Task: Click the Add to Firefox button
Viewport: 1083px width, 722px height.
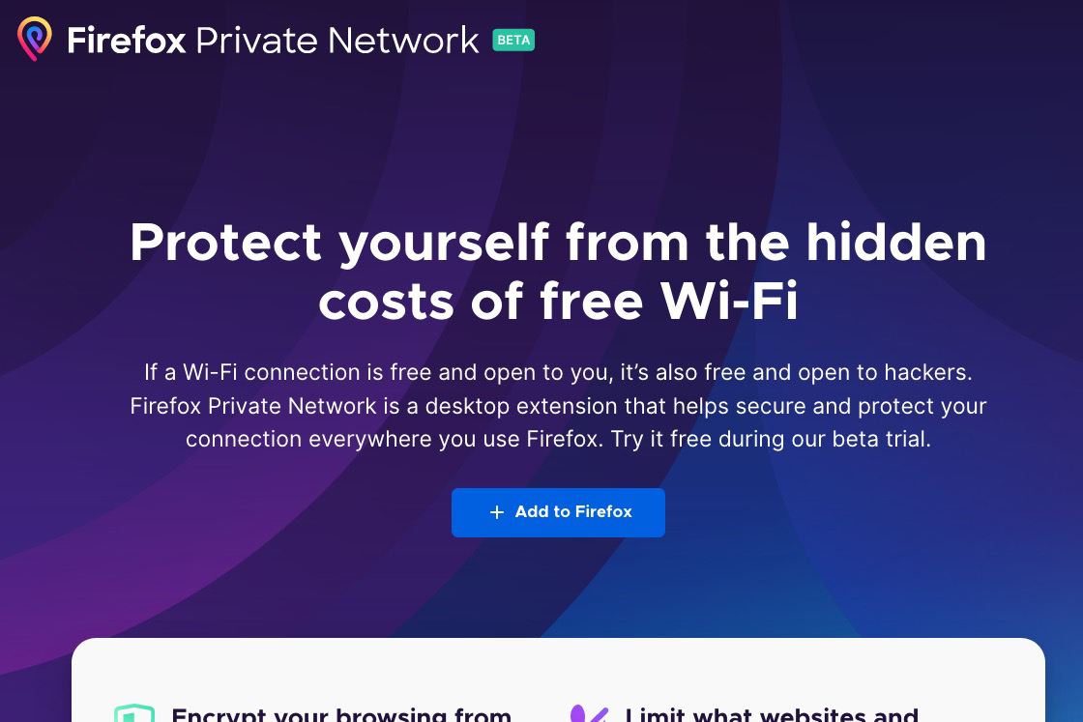Action: click(x=558, y=512)
